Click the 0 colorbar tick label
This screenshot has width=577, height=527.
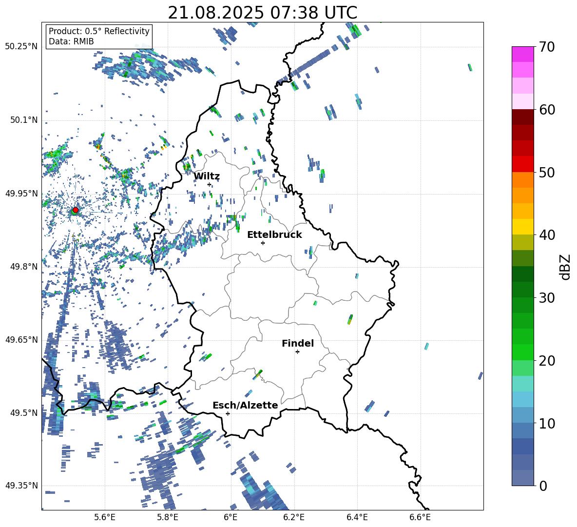(x=543, y=486)
